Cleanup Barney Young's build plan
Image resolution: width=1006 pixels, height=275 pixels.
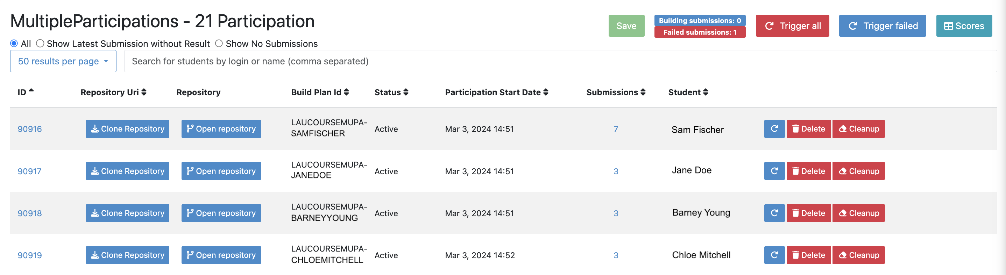coord(858,213)
